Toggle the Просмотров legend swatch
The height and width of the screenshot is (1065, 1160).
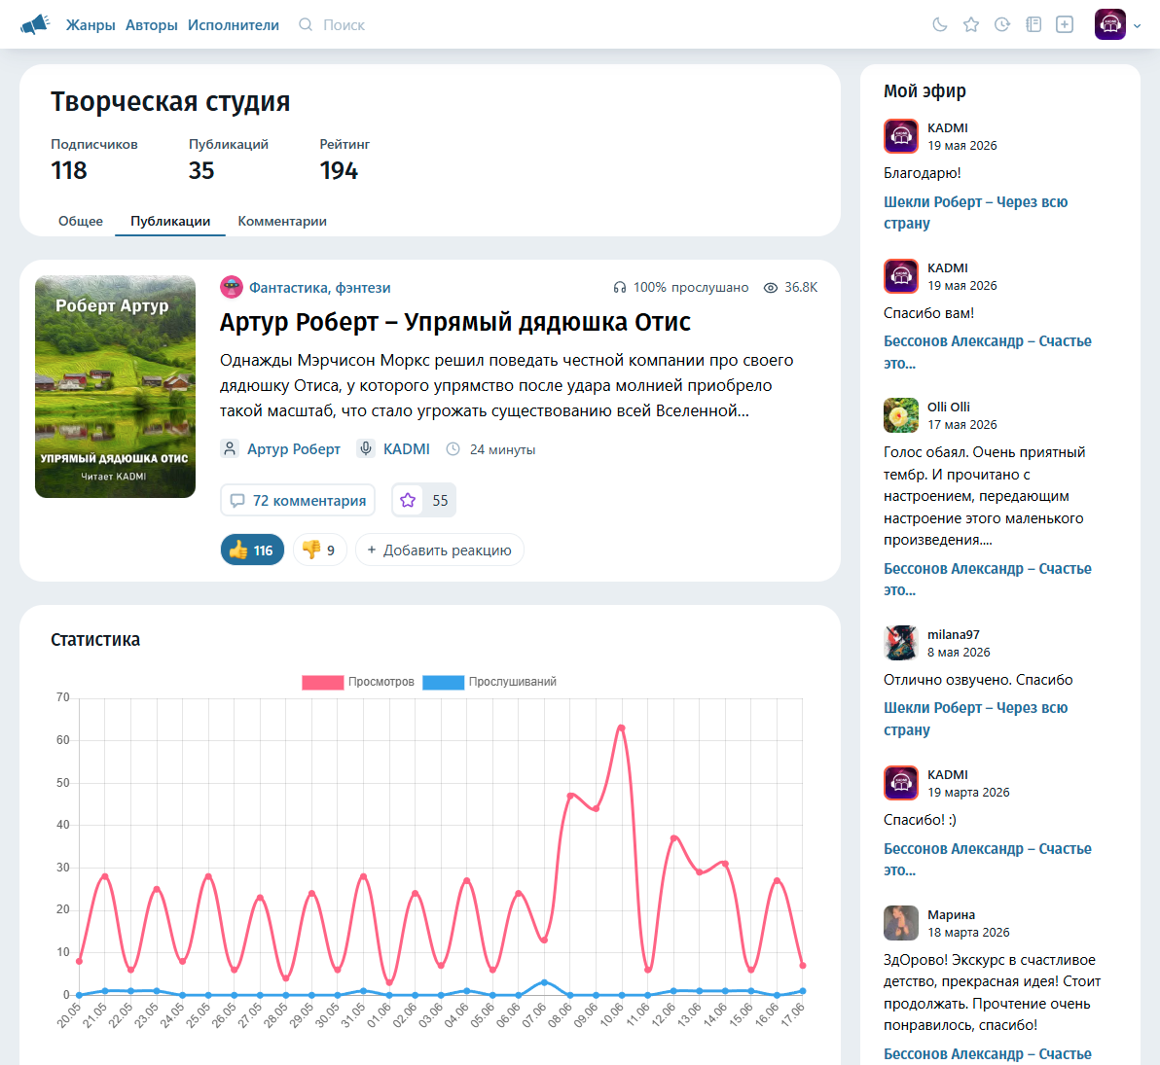[322, 682]
